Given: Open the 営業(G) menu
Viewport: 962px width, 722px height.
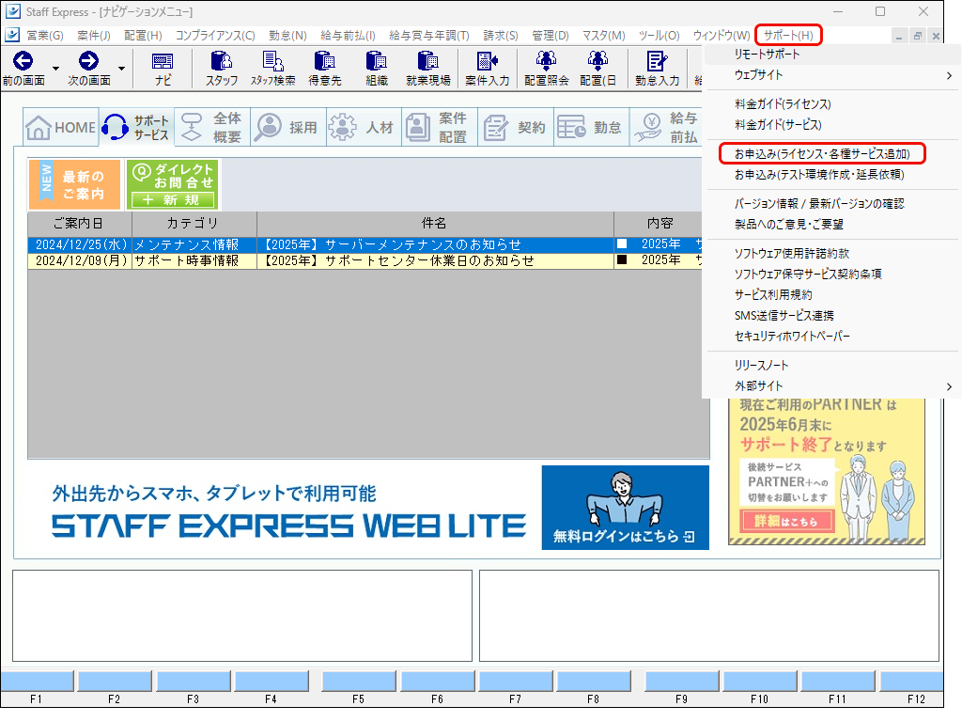Looking at the screenshot, I should [45, 35].
